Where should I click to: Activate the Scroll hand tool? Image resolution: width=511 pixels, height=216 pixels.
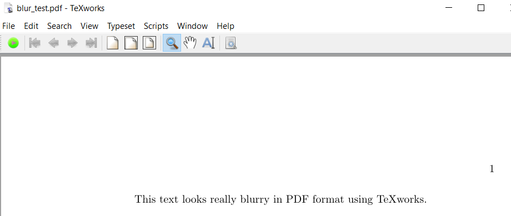coord(190,43)
